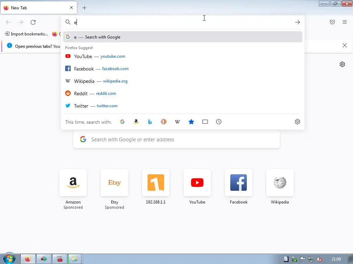
Task: Click the Forward navigation arrow
Action: 21,22
